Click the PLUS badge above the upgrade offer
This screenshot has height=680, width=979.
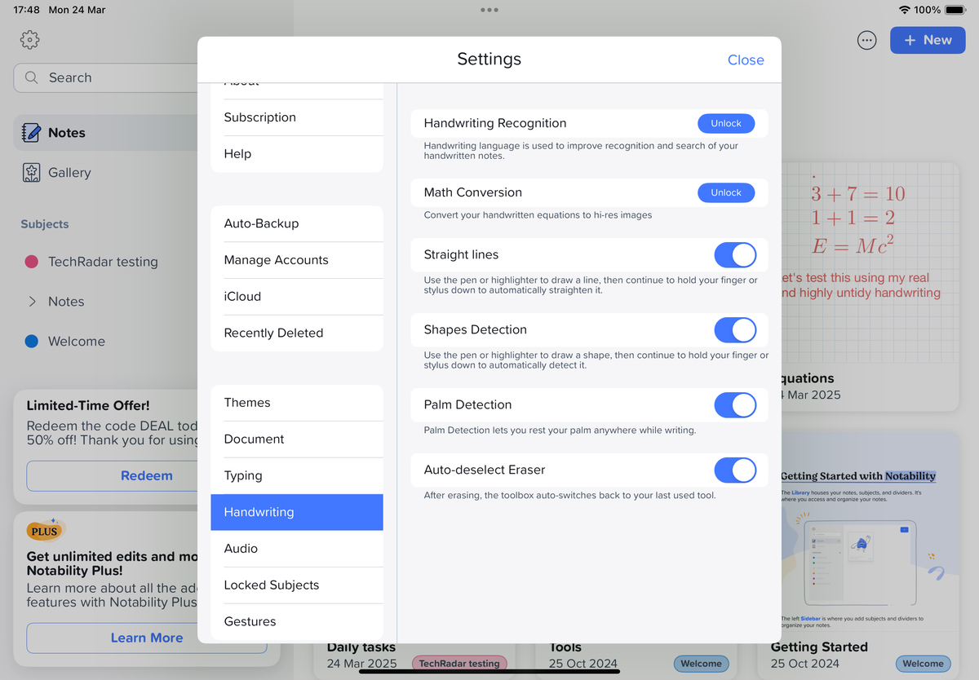click(44, 530)
